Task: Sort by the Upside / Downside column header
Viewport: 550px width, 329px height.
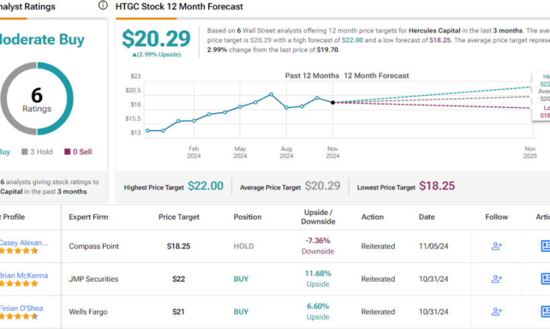Action: click(317, 217)
